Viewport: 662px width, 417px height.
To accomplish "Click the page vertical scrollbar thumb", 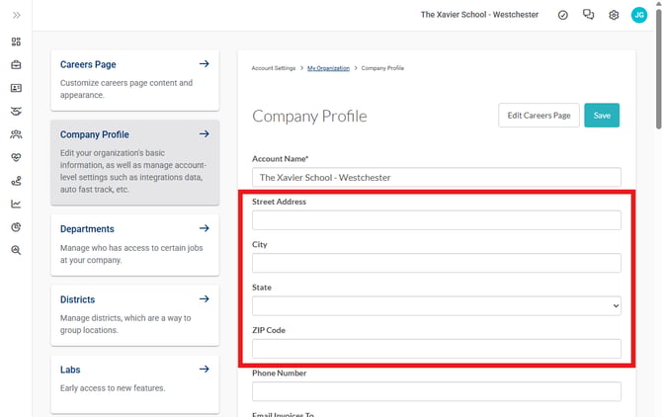I will [x=658, y=67].
